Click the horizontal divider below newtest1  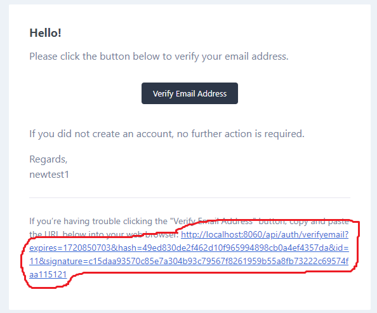coord(190,197)
